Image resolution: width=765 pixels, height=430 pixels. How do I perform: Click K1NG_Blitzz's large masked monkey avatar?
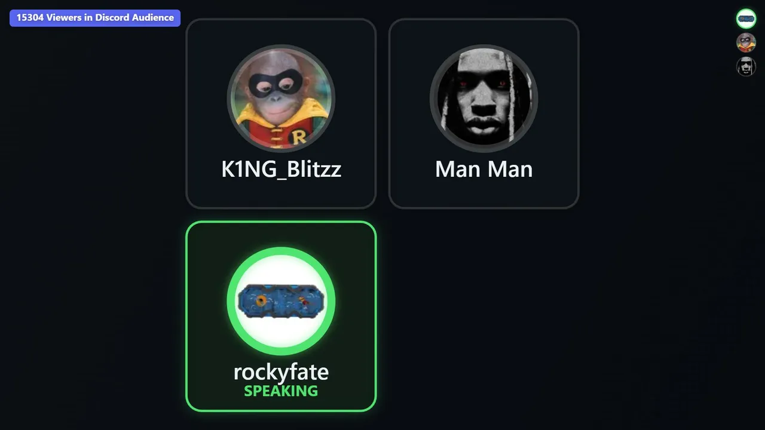(281, 99)
